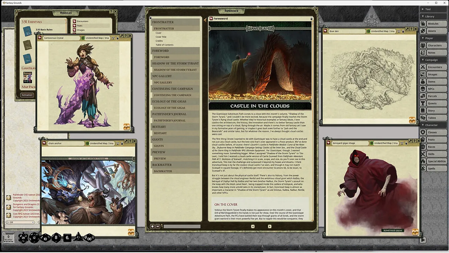
Task: Open the Encounters link in Modules window
Action: tap(82, 21)
